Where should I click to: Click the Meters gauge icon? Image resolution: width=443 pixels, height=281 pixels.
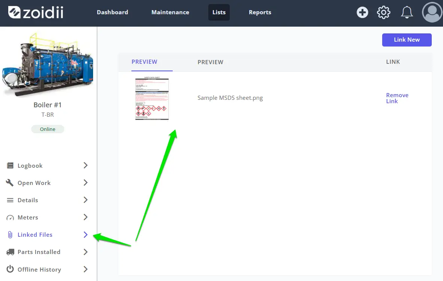(10, 218)
